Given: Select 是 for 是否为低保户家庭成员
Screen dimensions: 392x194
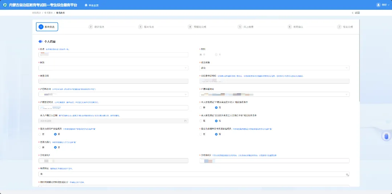Looking at the screenshot, I should 40,134.
